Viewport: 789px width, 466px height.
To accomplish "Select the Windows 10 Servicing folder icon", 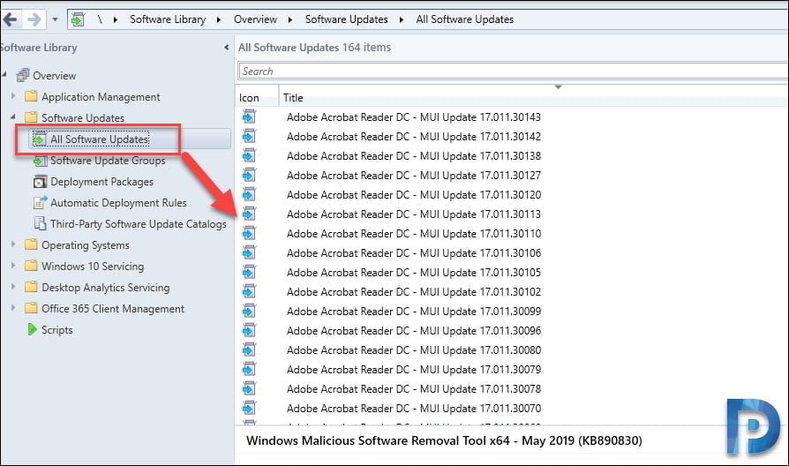I will 31,266.
